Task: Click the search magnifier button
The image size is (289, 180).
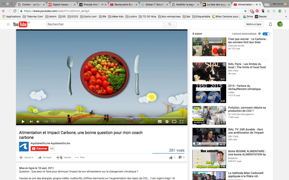Action: [x=170, y=24]
